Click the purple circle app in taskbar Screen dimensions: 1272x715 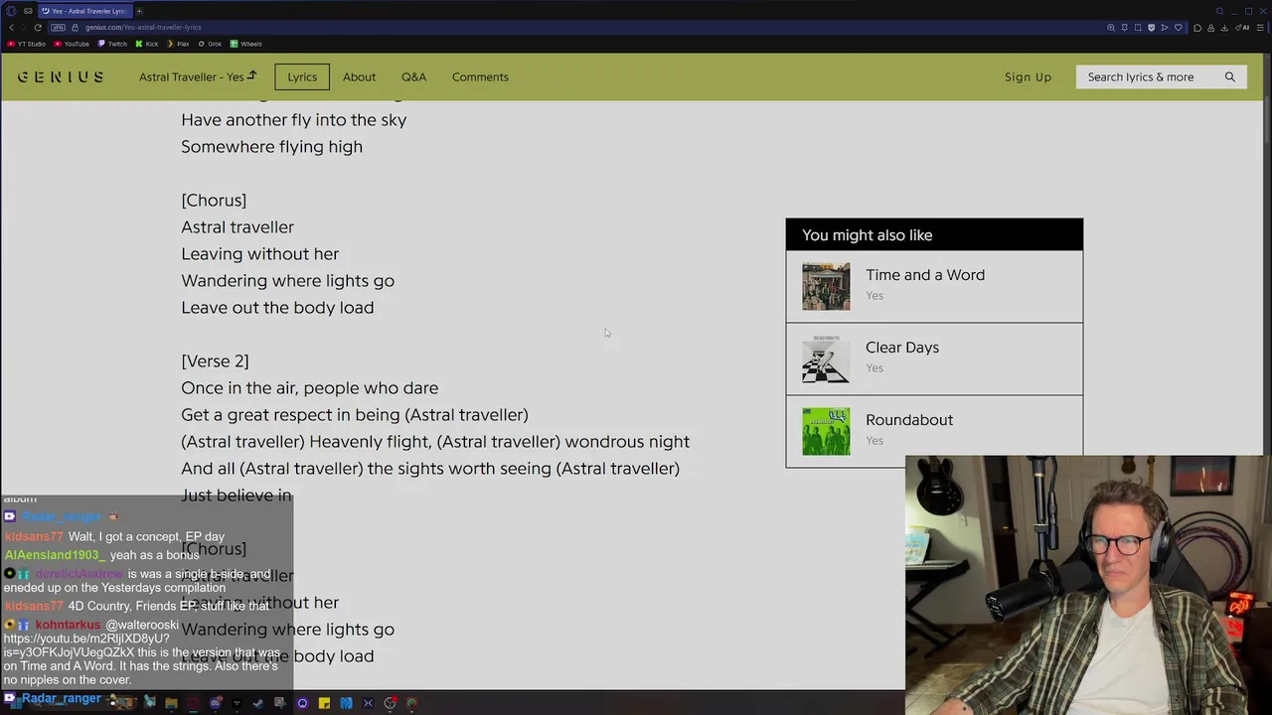pyautogui.click(x=302, y=703)
